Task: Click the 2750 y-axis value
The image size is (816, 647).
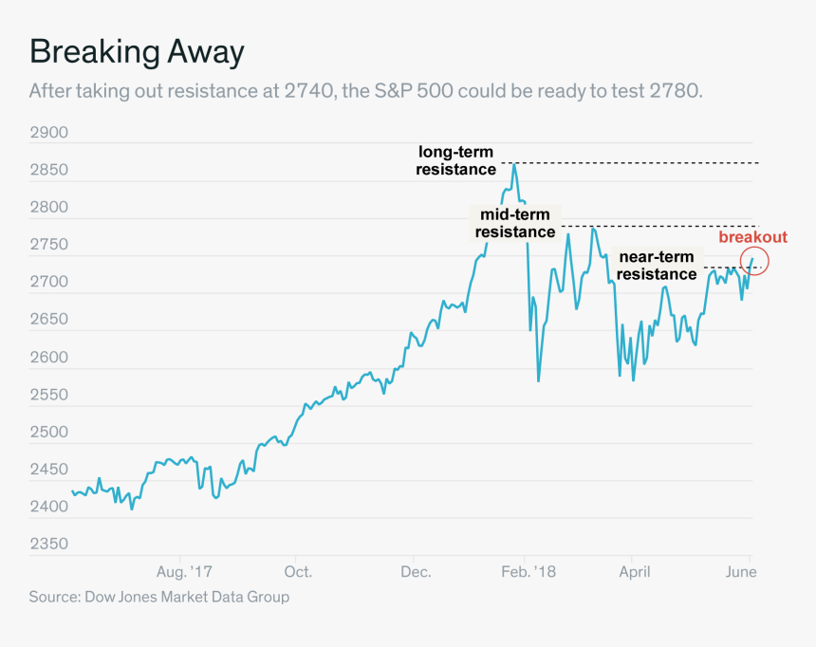Action: click(49, 245)
